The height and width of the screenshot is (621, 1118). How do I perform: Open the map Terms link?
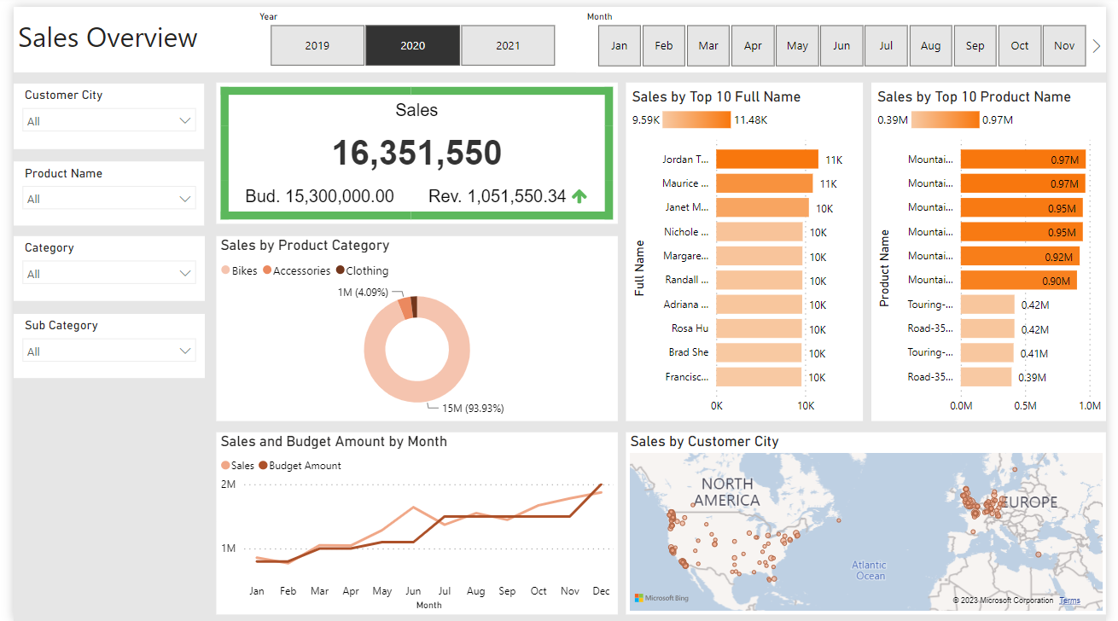pos(1069,601)
